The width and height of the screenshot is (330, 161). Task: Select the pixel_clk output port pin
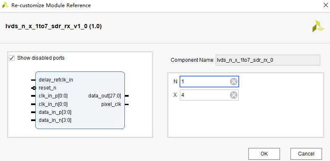[x=127, y=104]
